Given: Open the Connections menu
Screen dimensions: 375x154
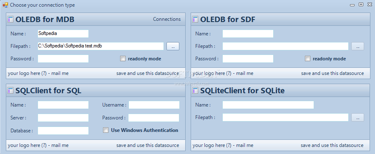Looking at the screenshot, I should (x=167, y=19).
